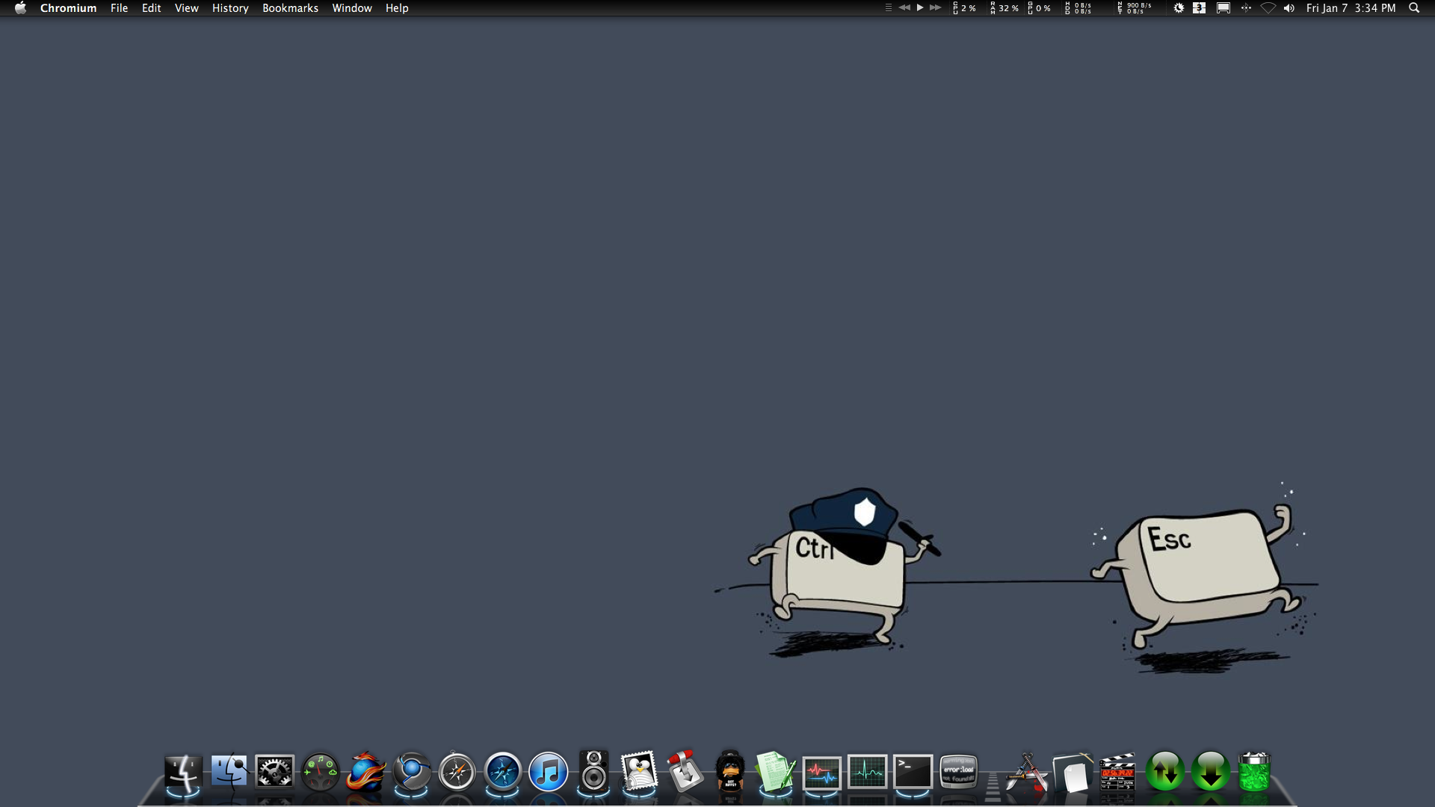Open the silver Safari compass icon
This screenshot has width=1435, height=807.
point(457,772)
